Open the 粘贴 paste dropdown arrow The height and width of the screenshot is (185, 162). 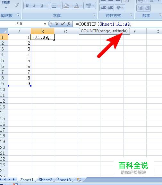tap(6, 8)
